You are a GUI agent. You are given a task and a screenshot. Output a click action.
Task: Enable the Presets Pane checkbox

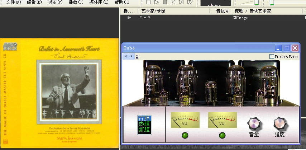coord(272,57)
